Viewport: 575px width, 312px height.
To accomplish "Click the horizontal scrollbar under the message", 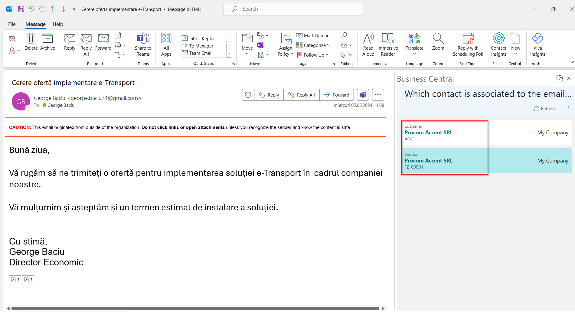I will coord(195,308).
